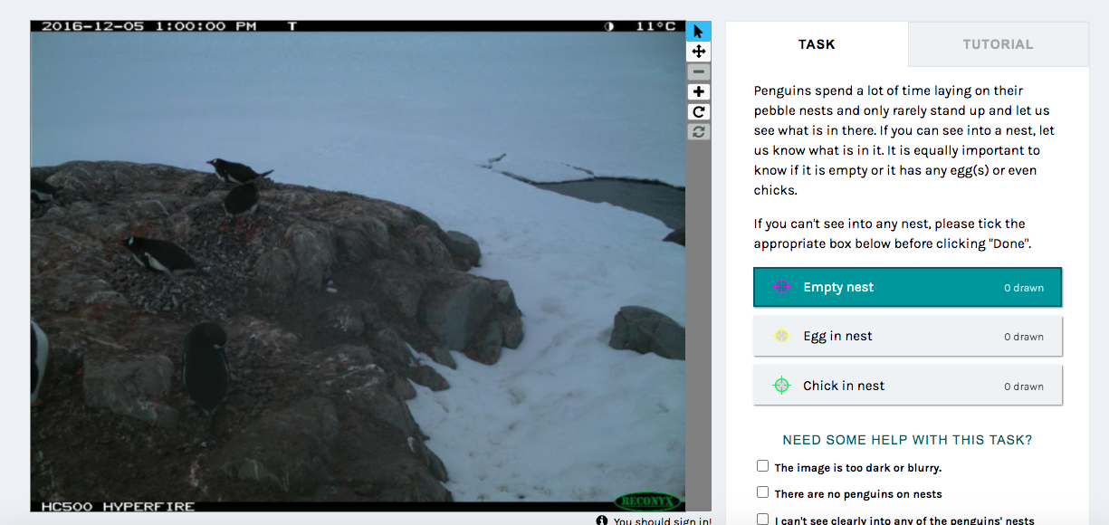Reset the image view

[x=698, y=131]
